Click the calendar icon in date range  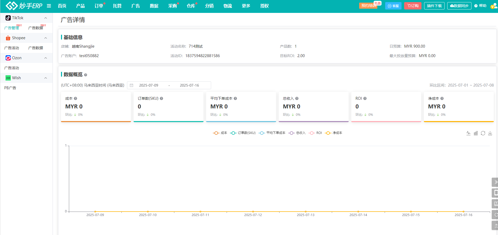point(131,85)
